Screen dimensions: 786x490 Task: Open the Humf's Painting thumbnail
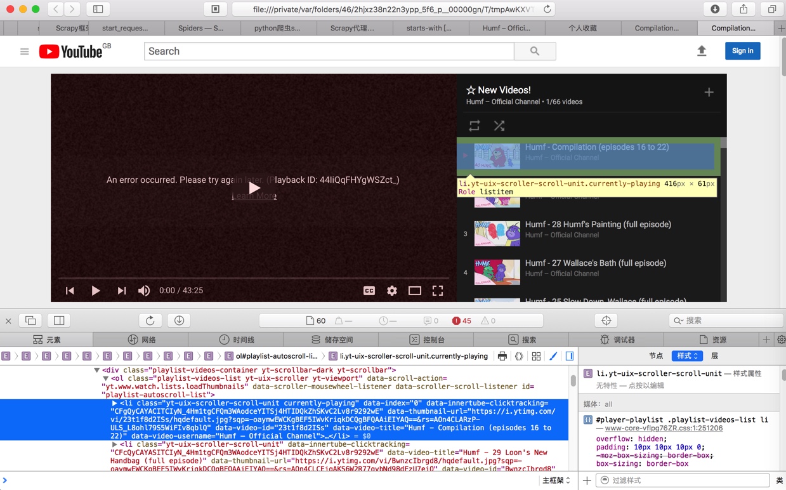(x=497, y=234)
